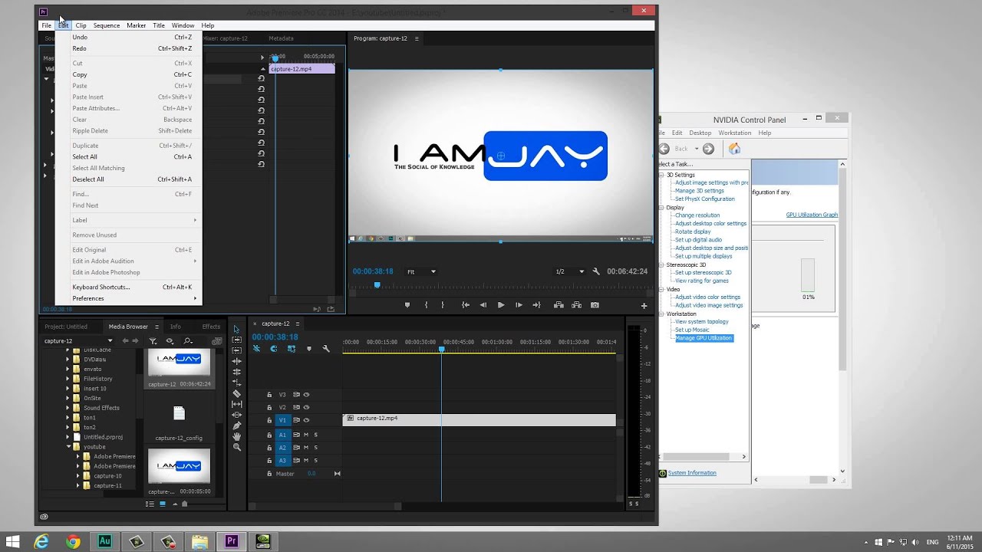
Task: Click Program monitor playhead on scrub bar
Action: [377, 285]
